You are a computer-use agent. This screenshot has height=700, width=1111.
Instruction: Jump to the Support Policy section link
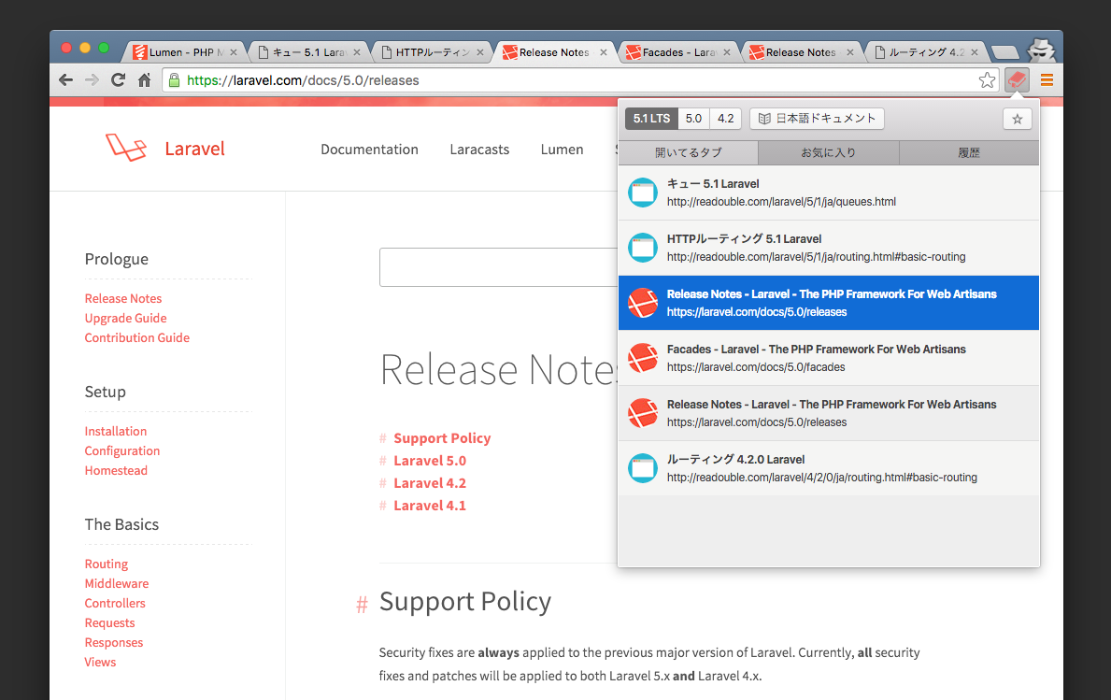pyautogui.click(x=442, y=438)
